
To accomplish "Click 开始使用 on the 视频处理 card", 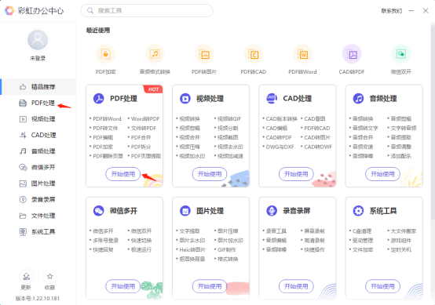I will [x=210, y=174].
